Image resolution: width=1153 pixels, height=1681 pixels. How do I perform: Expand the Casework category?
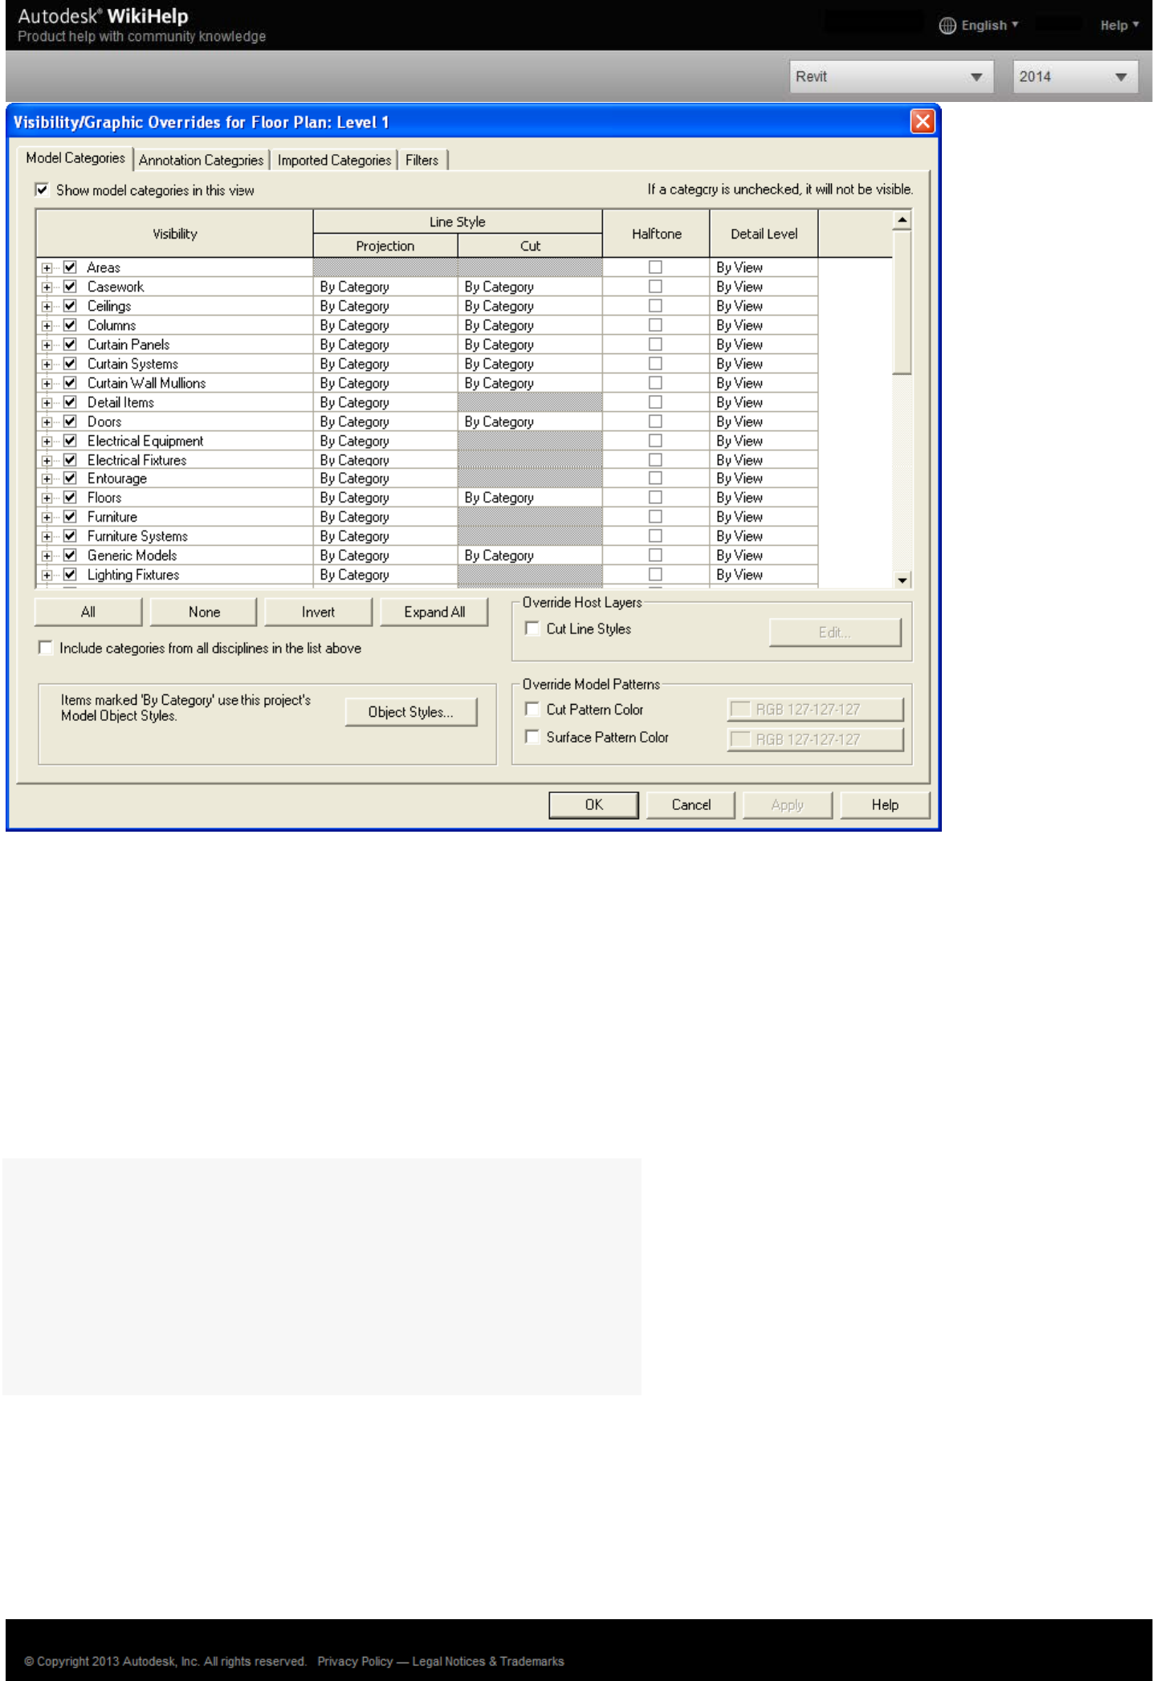pyautogui.click(x=47, y=287)
